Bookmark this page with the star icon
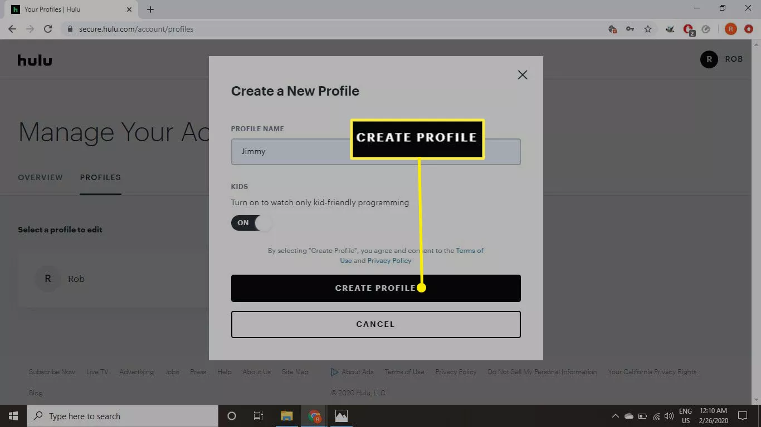The height and width of the screenshot is (427, 761). click(647, 29)
